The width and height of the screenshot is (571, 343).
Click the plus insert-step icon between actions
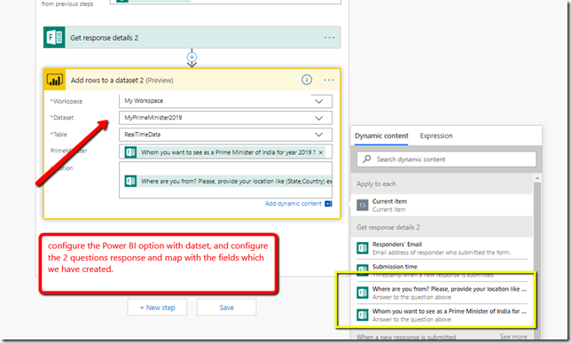[192, 57]
